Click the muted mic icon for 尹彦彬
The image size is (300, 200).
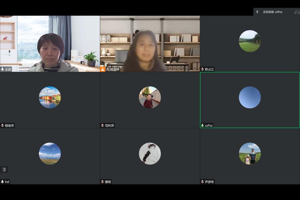tap(202, 182)
